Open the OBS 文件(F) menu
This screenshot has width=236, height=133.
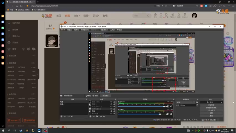[x=63, y=30]
